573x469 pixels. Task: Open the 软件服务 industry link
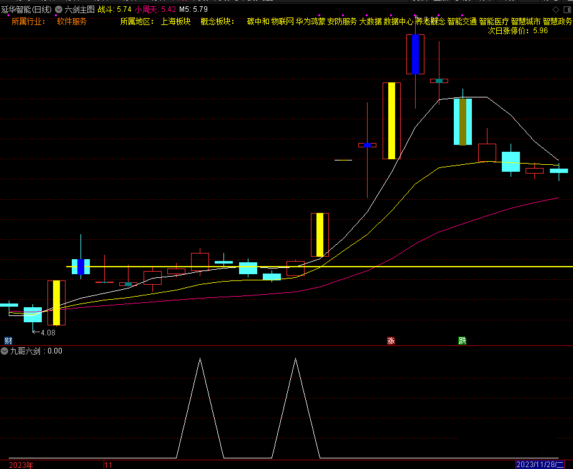(72, 21)
